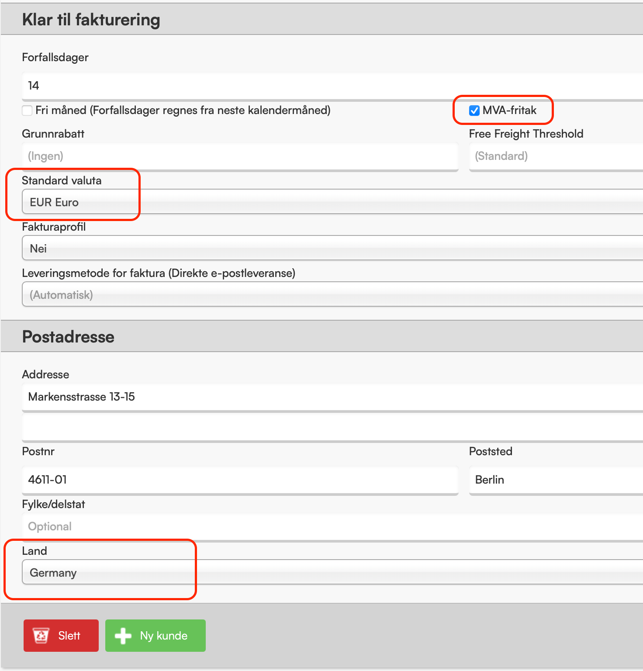This screenshot has height=671, width=643.
Task: Click the red Slett button
Action: [x=61, y=636]
